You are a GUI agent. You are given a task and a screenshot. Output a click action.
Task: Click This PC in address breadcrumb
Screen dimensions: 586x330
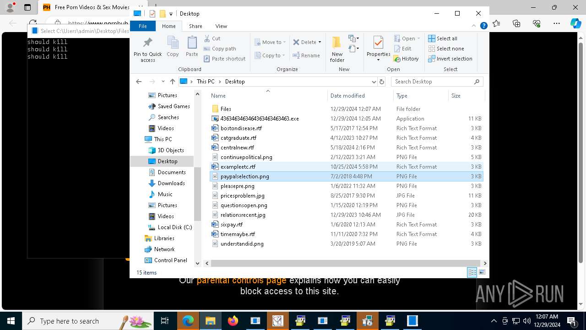pyautogui.click(x=206, y=82)
